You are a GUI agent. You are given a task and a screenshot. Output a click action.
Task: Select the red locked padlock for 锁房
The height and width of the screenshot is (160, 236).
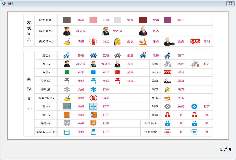(x=167, y=115)
